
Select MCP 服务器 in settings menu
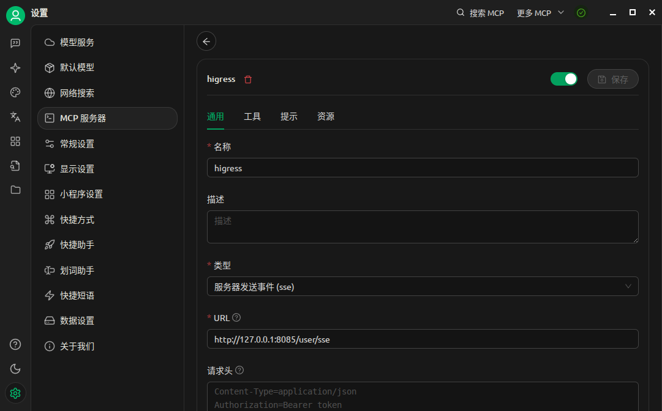tap(107, 118)
